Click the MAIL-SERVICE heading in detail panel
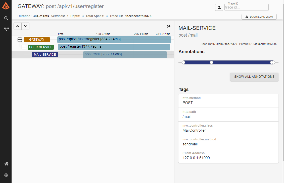The width and height of the screenshot is (284, 183). [197, 28]
